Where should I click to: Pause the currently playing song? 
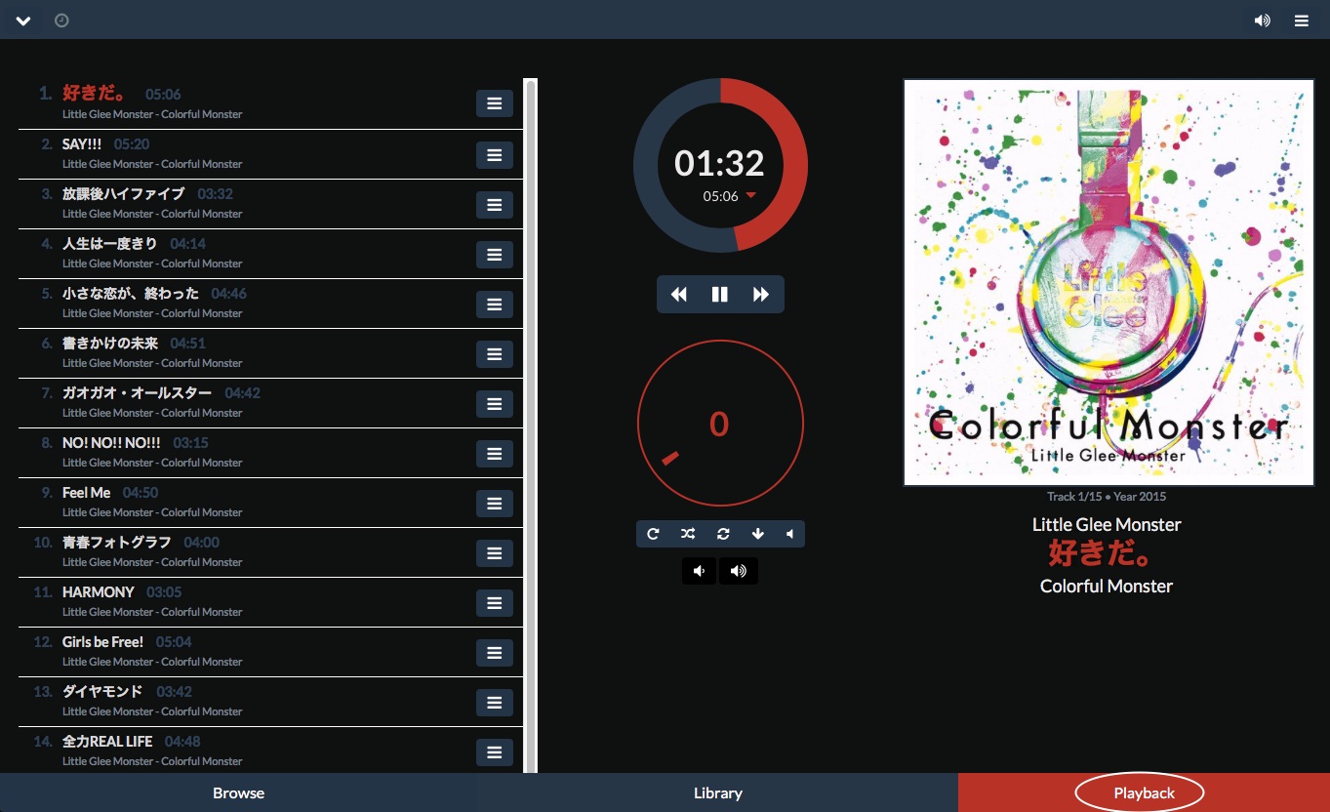[720, 294]
